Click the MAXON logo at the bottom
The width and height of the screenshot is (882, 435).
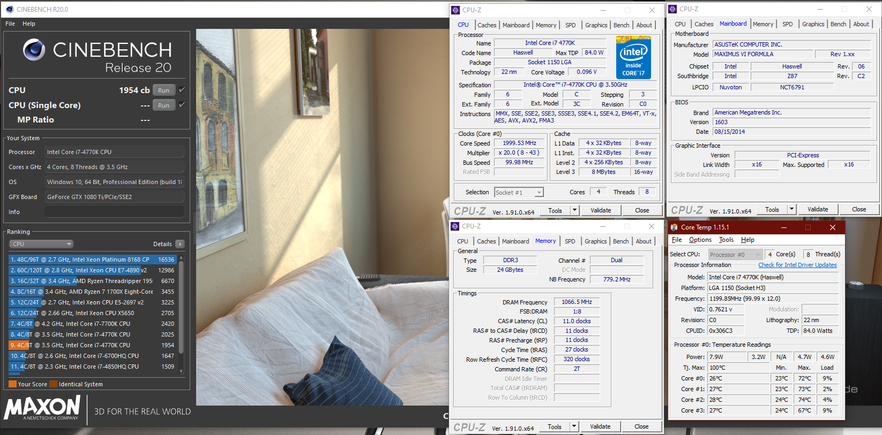pos(42,408)
